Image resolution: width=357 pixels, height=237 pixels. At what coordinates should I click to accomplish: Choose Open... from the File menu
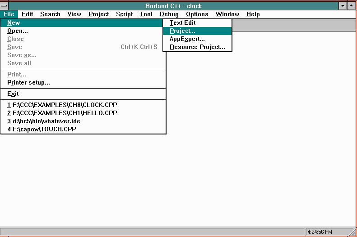(83, 31)
